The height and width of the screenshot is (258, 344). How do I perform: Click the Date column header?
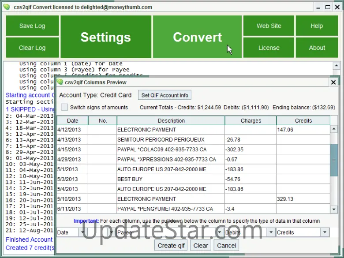(73, 121)
